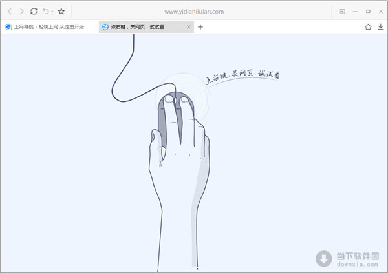Close the browser window
388x273 pixels.
[381, 12]
